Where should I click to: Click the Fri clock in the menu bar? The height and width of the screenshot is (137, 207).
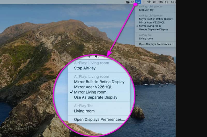tap(173, 2)
